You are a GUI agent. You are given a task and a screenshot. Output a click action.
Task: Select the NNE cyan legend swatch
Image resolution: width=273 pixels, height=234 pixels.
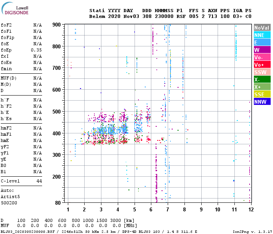click(x=262, y=35)
